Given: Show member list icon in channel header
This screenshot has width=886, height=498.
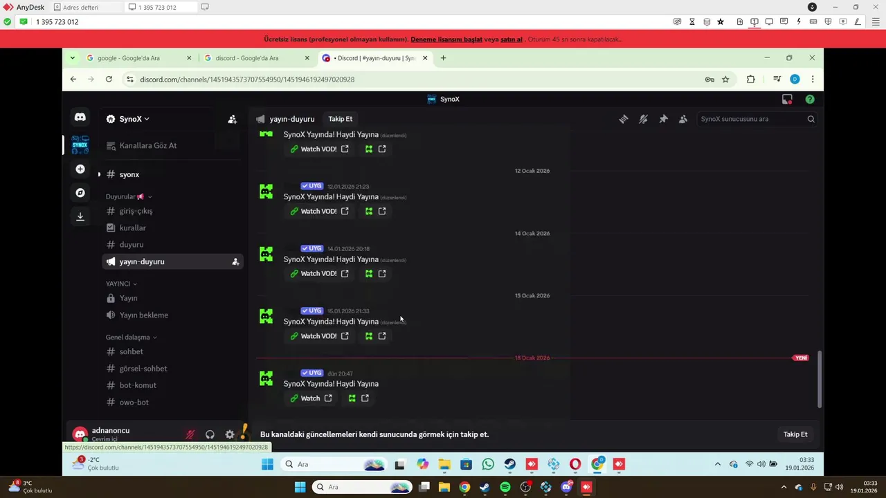Looking at the screenshot, I should [x=683, y=119].
